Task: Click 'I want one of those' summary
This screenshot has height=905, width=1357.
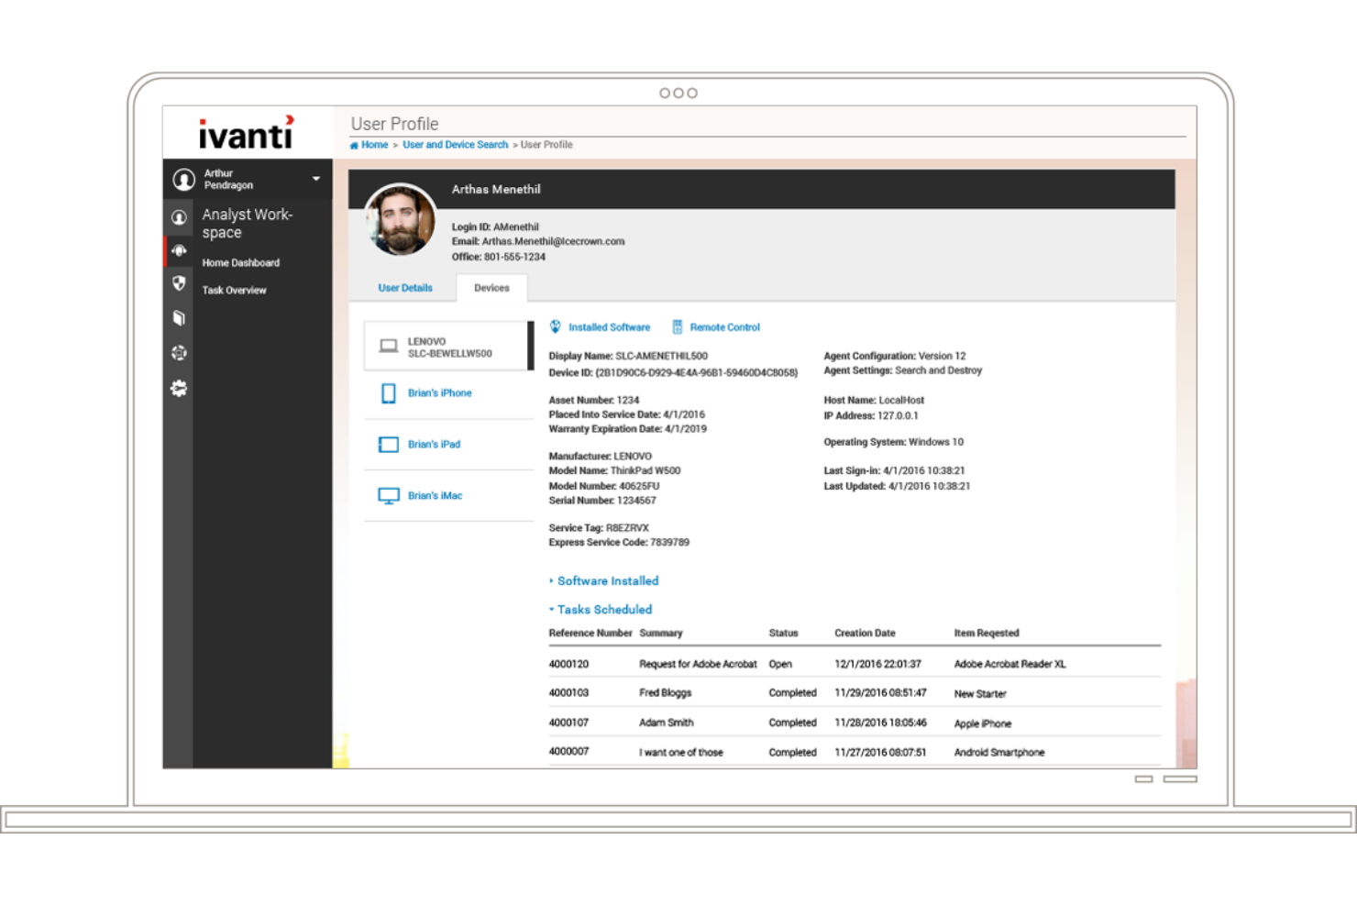Action: pos(681,753)
